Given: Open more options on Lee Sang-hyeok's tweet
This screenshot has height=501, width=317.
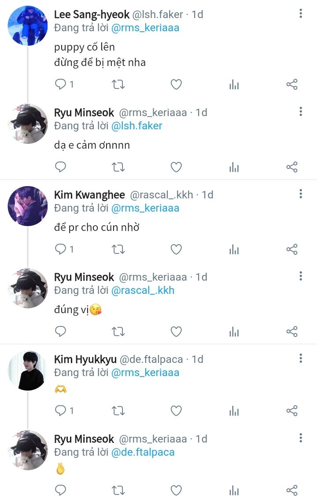Looking at the screenshot, I should pos(301,14).
